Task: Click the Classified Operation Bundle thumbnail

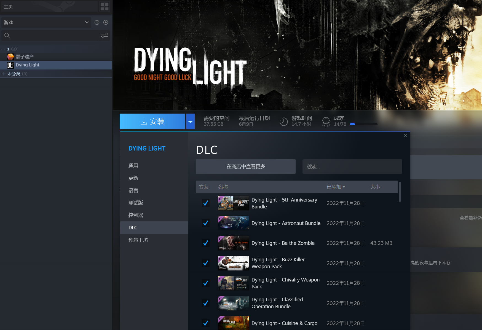Action: [x=234, y=303]
